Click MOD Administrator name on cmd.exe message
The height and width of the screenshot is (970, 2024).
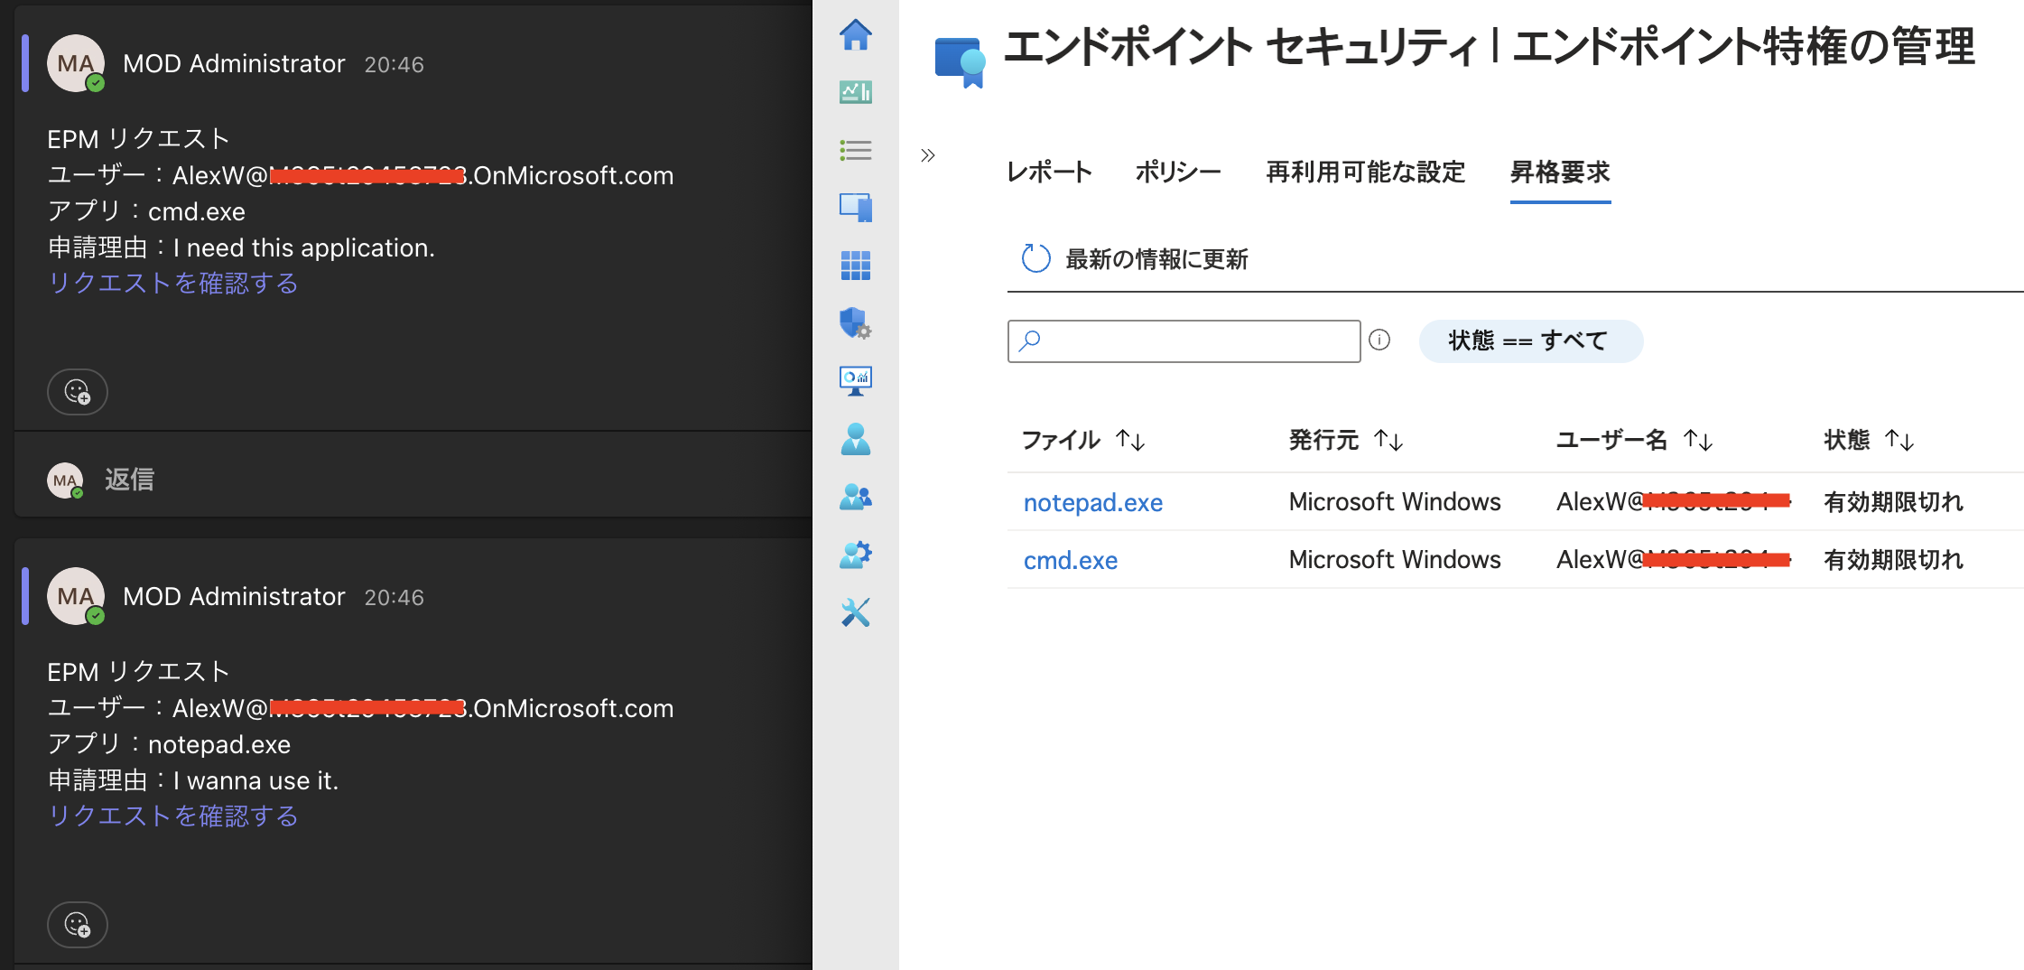tap(234, 64)
